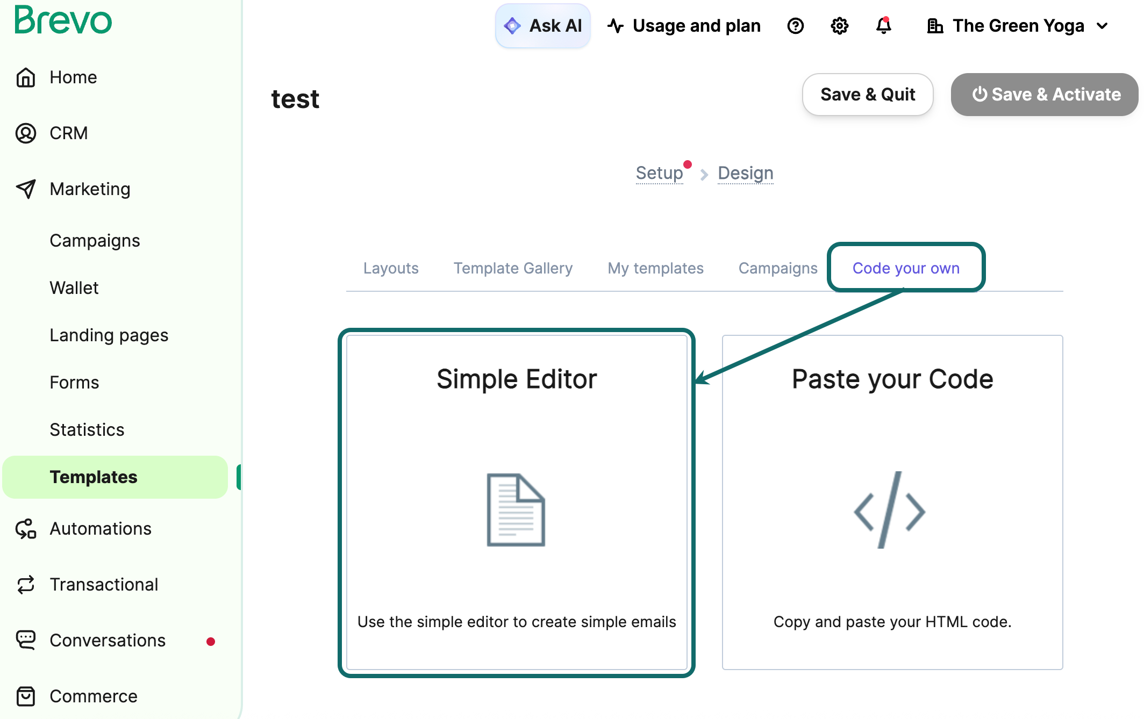This screenshot has height=719, width=1144.
Task: Go back to Setup via breadcrumb
Action: 659,172
